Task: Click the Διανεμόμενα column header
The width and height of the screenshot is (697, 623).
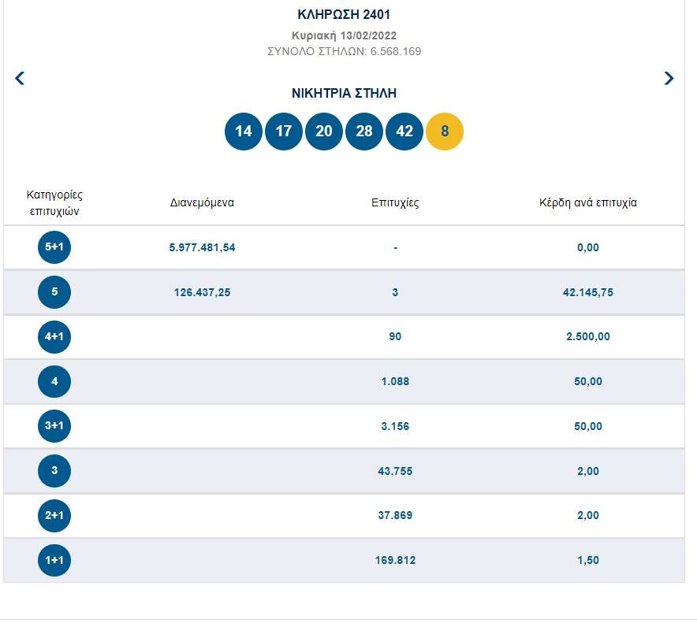Action: point(202,202)
